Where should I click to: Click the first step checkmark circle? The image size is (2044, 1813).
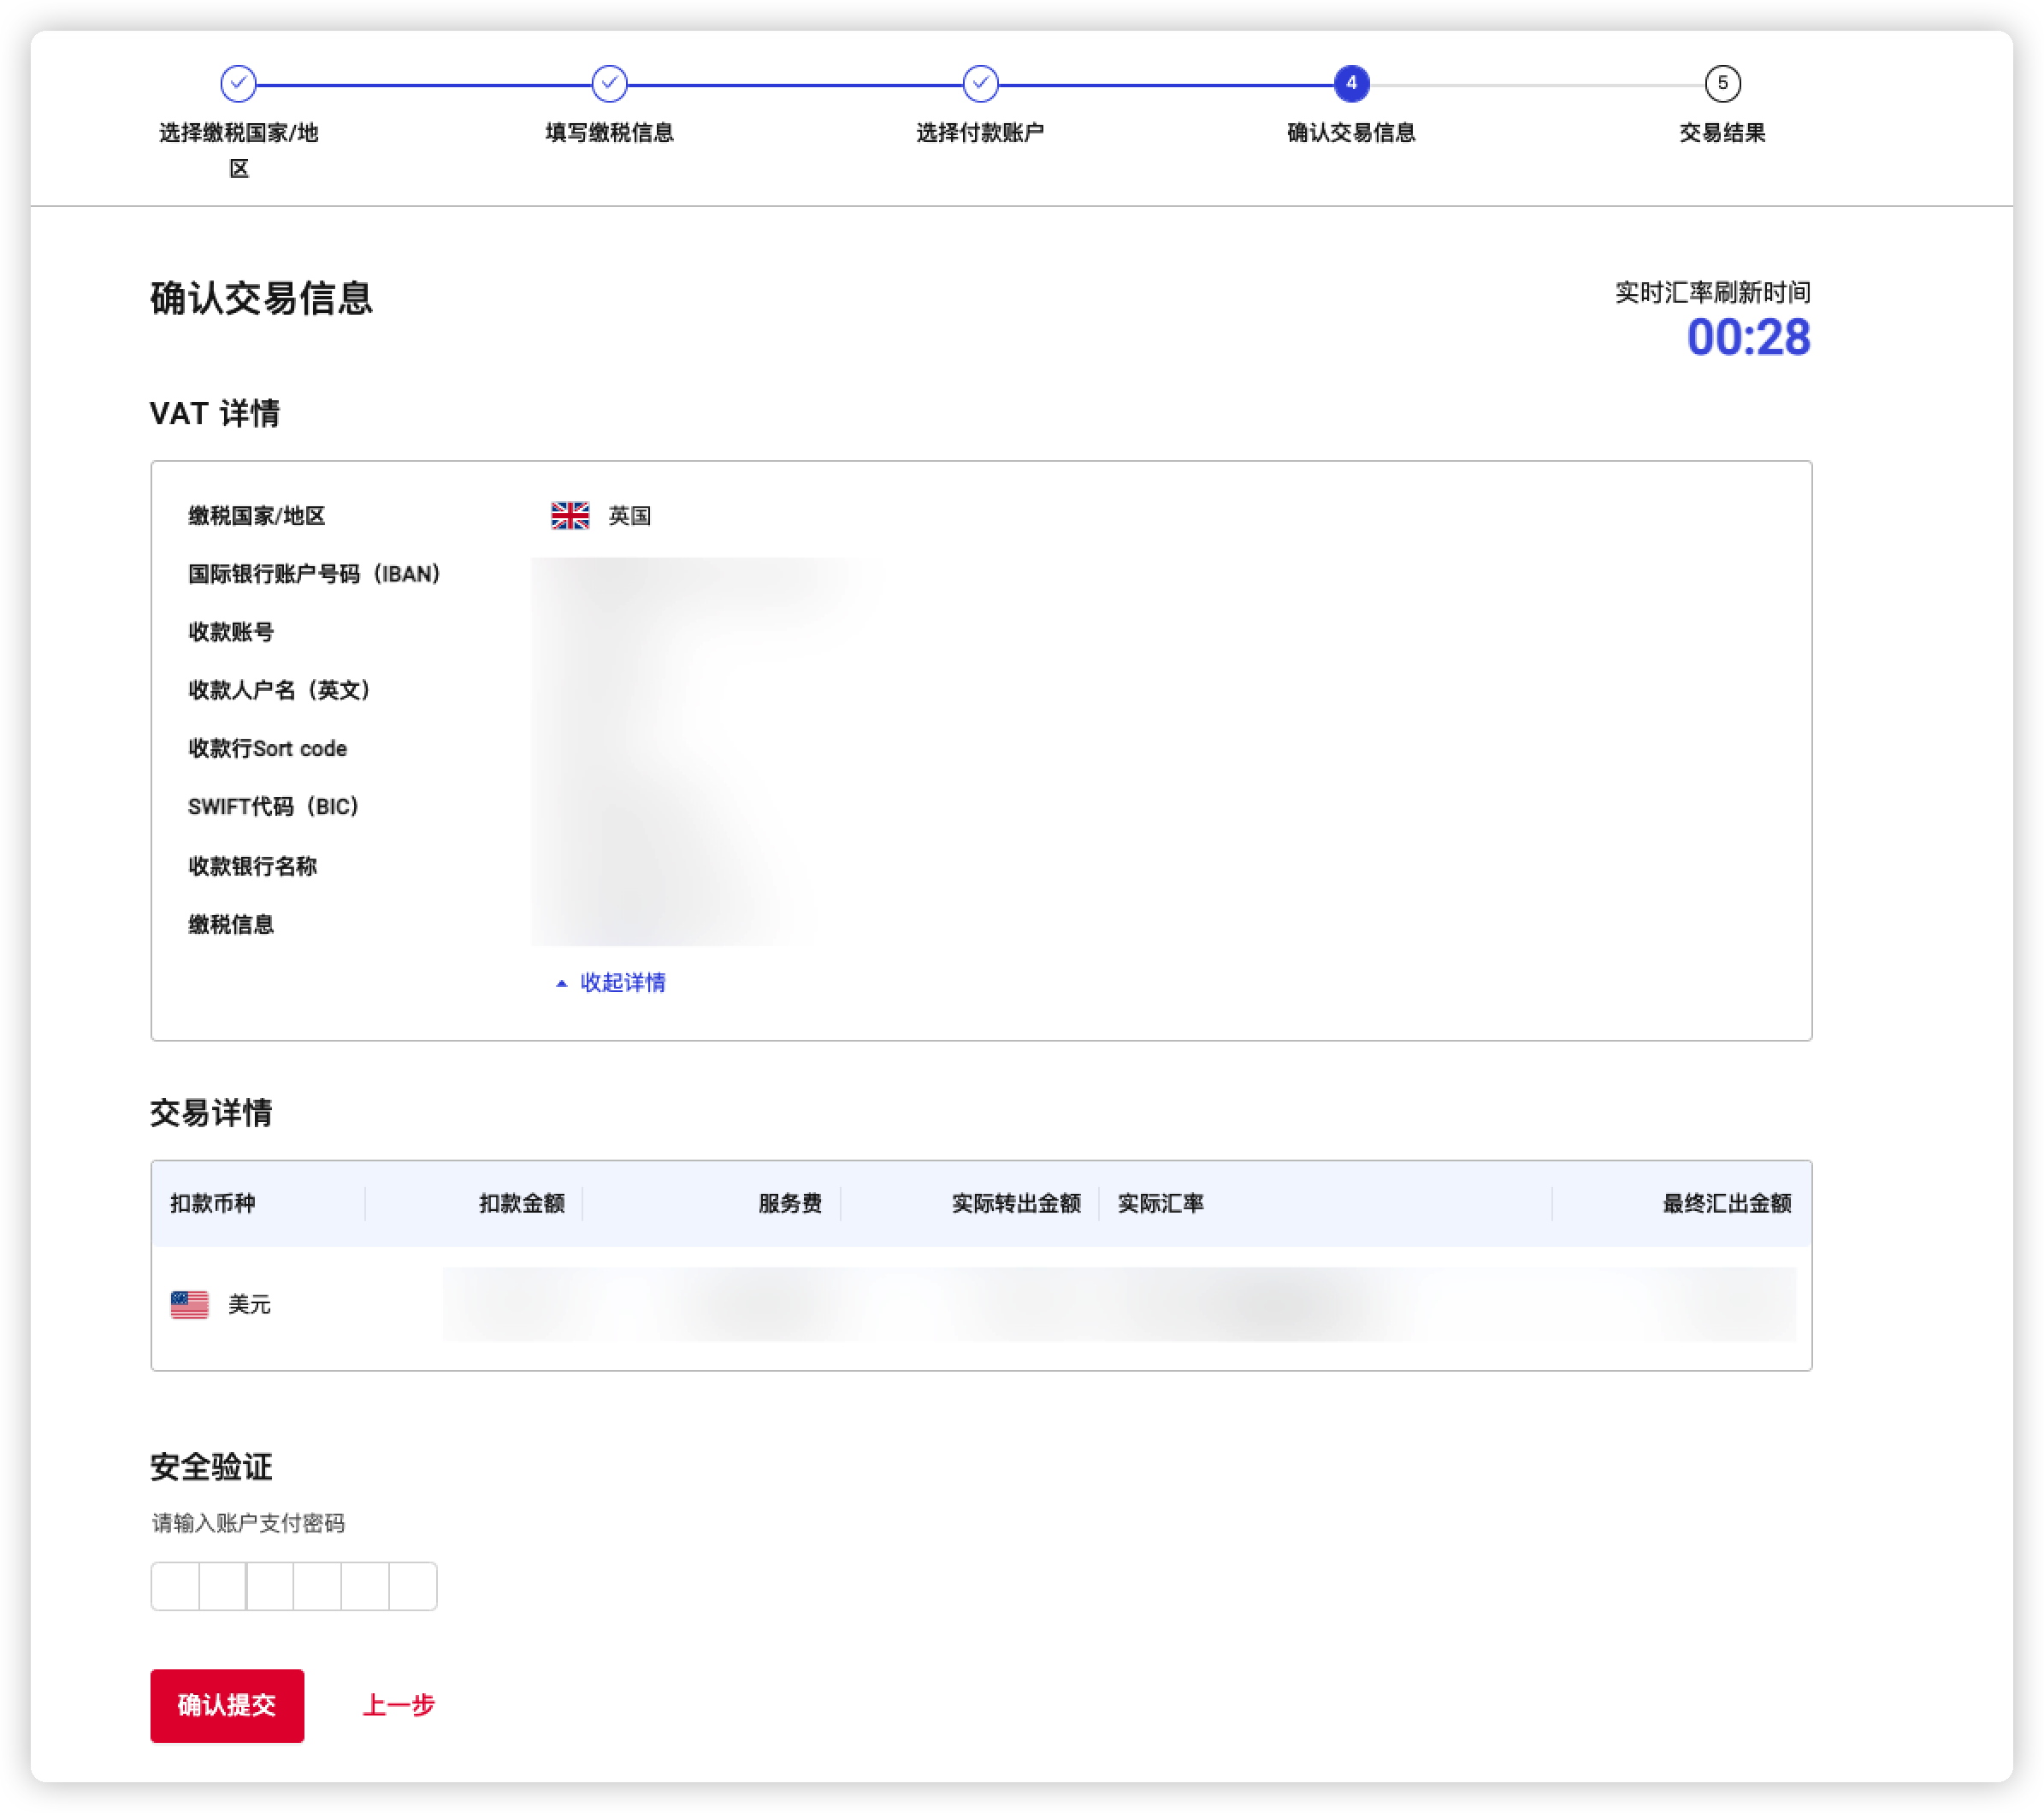click(x=238, y=84)
